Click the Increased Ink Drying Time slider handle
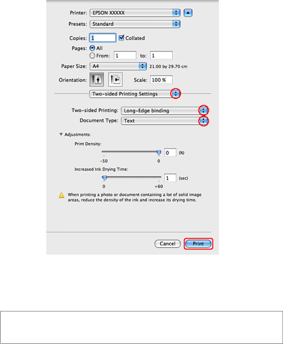 coord(104,178)
